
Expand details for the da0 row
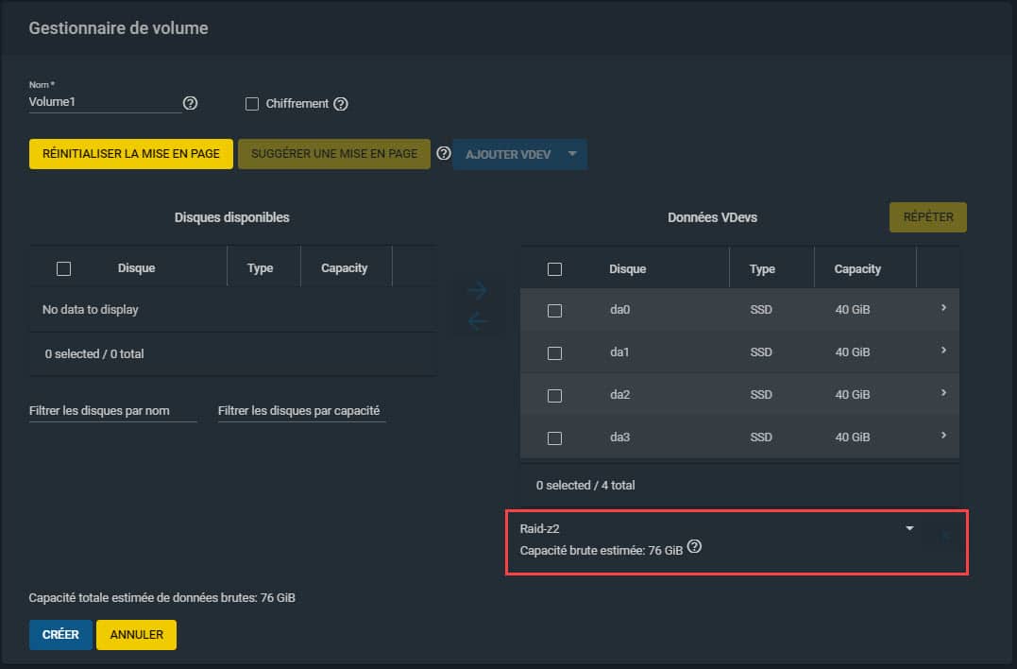point(943,308)
